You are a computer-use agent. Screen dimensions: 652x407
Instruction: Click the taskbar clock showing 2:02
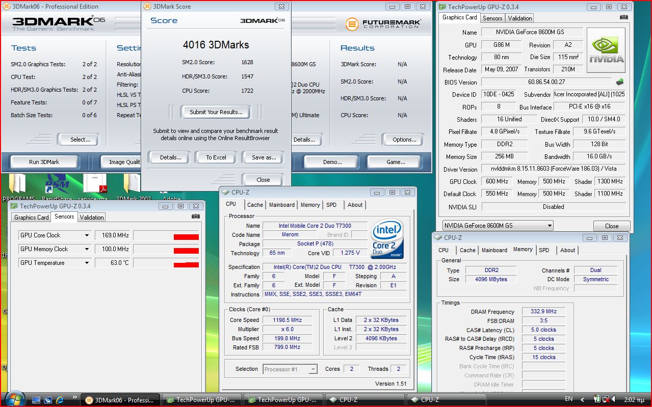click(x=634, y=399)
